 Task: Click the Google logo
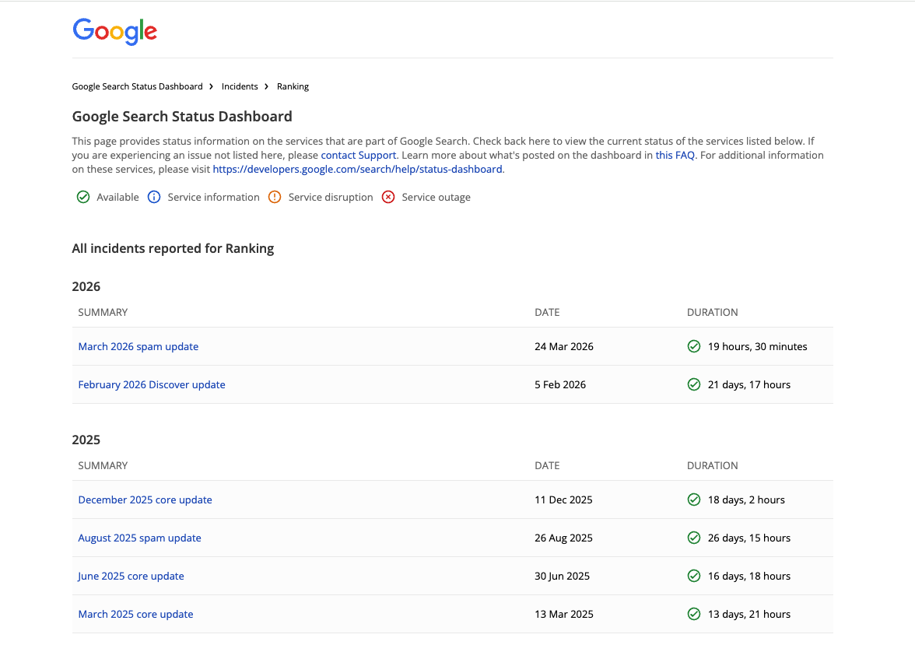[114, 31]
